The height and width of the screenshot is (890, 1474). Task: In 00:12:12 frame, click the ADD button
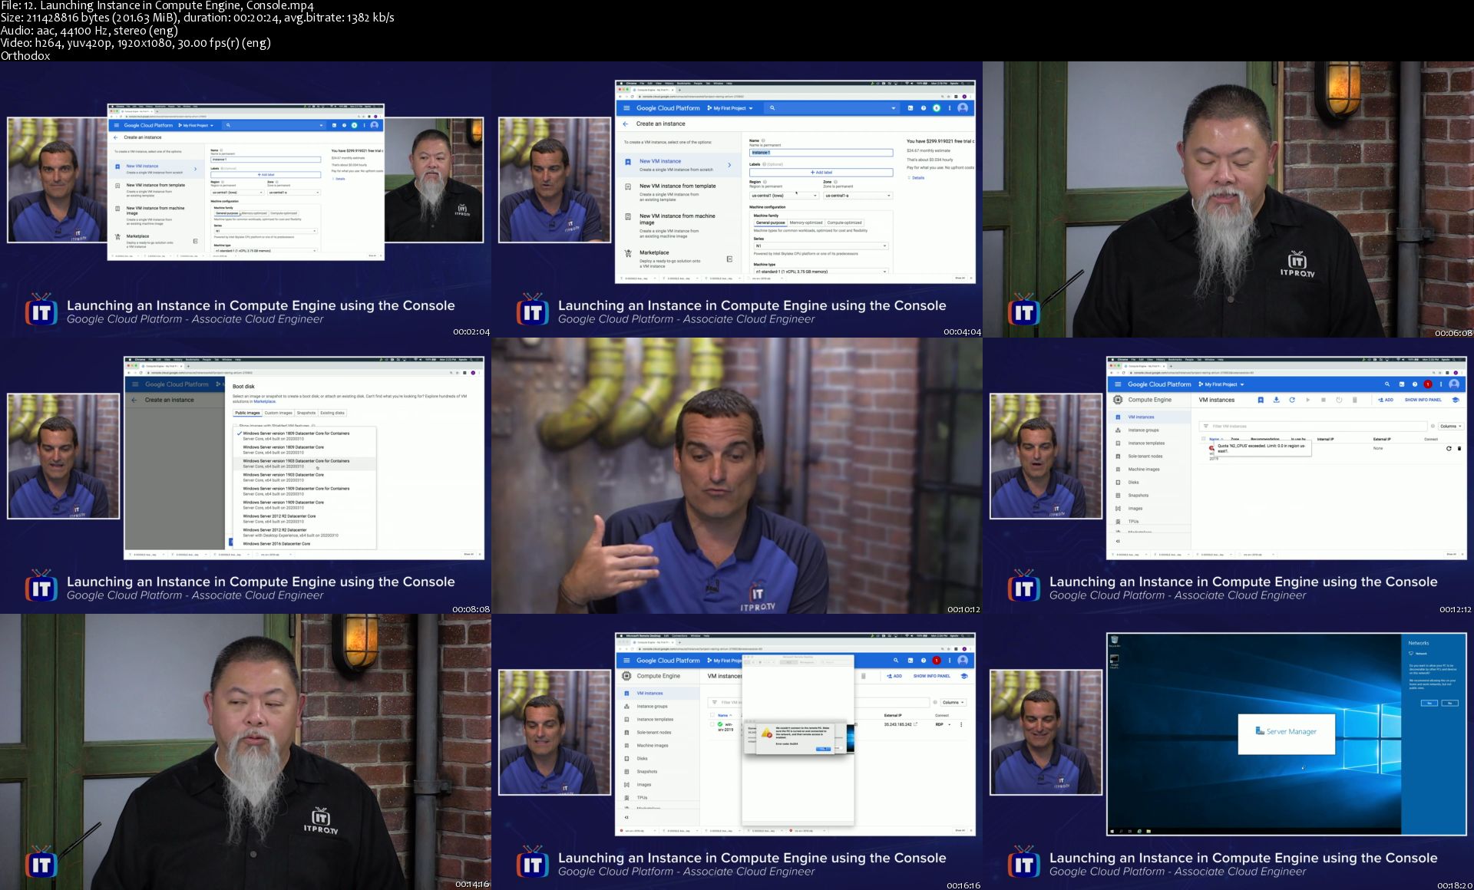1386,400
